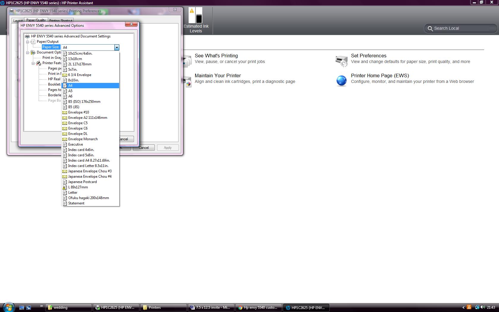The height and width of the screenshot is (312, 499).
Task: Click the HP ENVY 5540 Advanced Document Settings root
Action: [71, 36]
